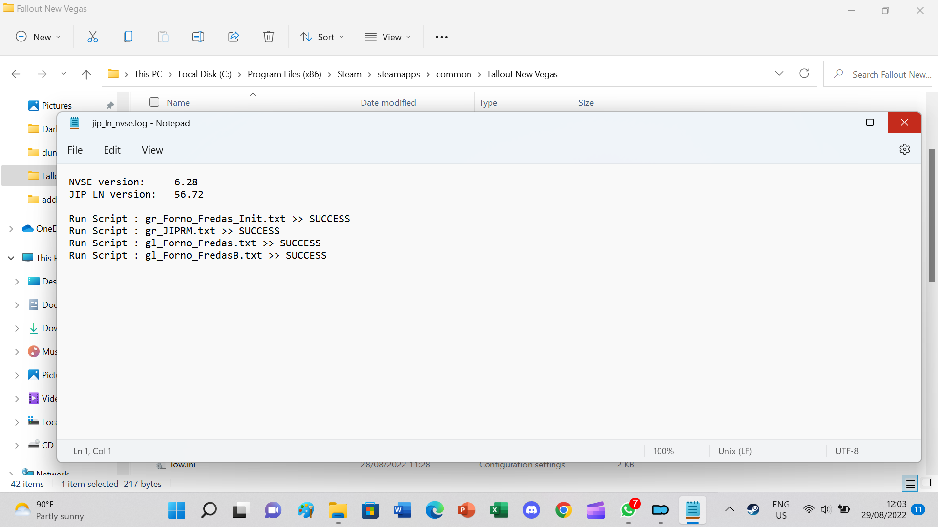The height and width of the screenshot is (527, 938).
Task: Open Notepad Edit menu
Action: coord(112,150)
